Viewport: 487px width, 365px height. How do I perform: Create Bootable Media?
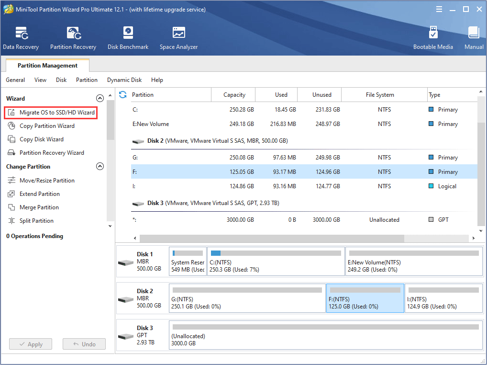click(433, 38)
